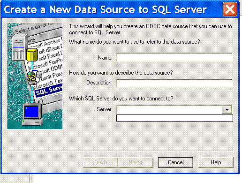Click the greyed-out Finish button

coord(100,162)
